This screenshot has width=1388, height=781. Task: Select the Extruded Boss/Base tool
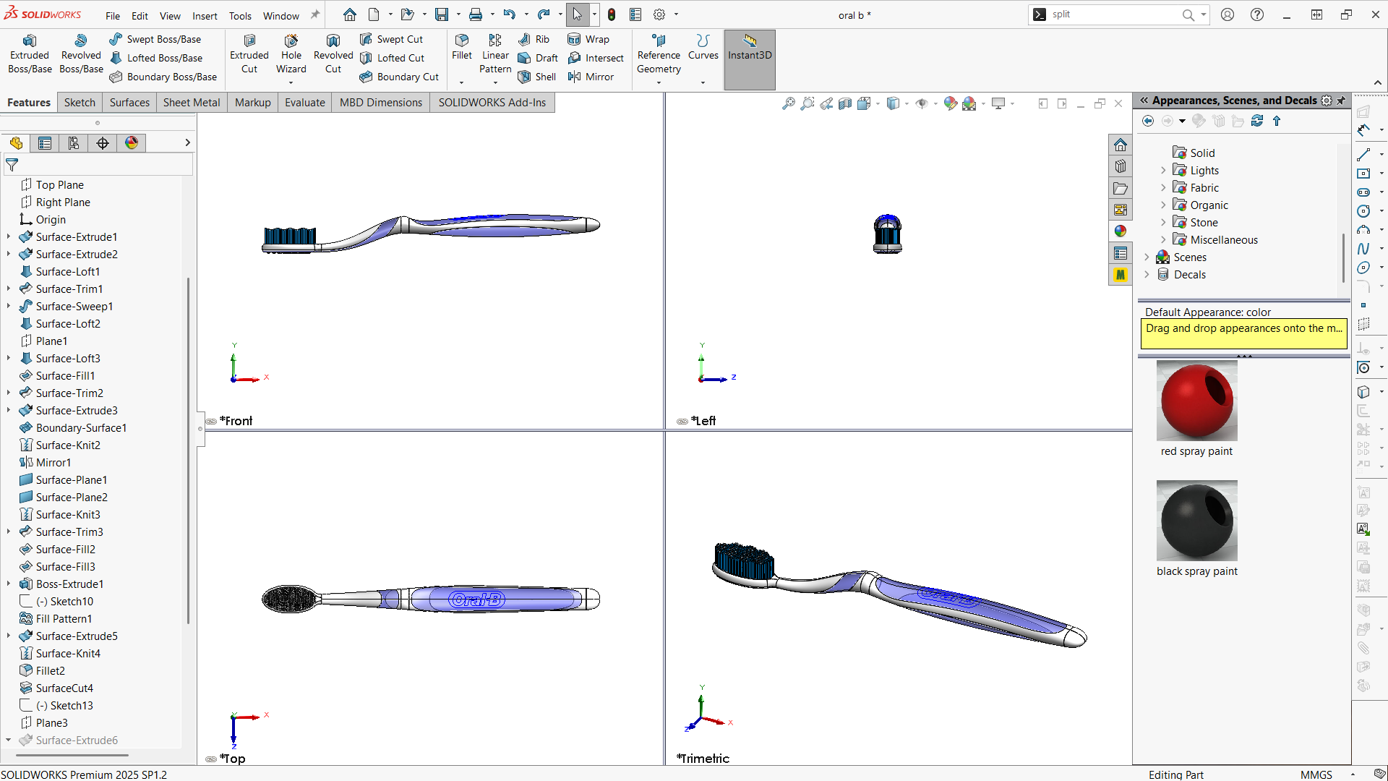[x=30, y=54]
